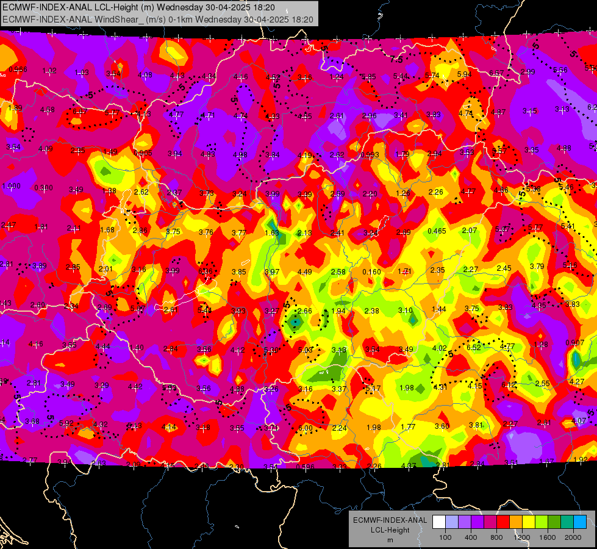
Task: Click the 1.94 wind shear value
Action: (x=338, y=310)
